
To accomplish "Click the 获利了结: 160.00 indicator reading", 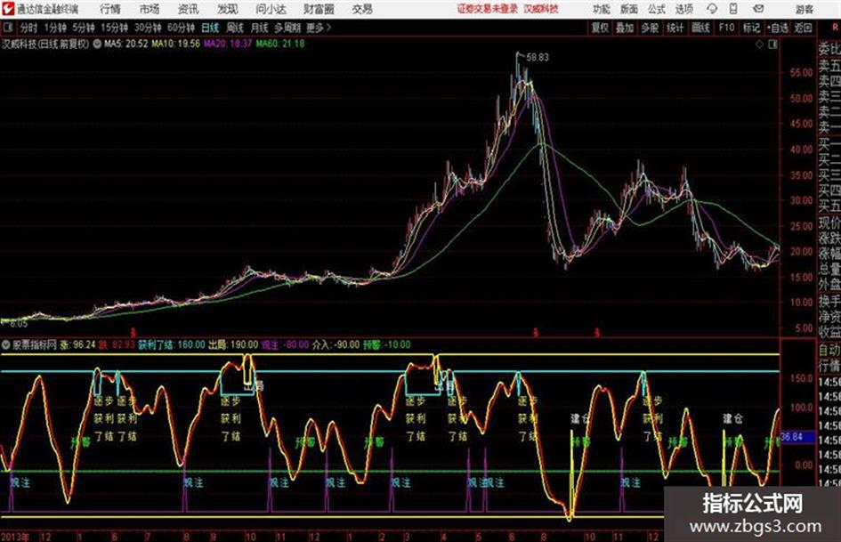I will point(172,344).
